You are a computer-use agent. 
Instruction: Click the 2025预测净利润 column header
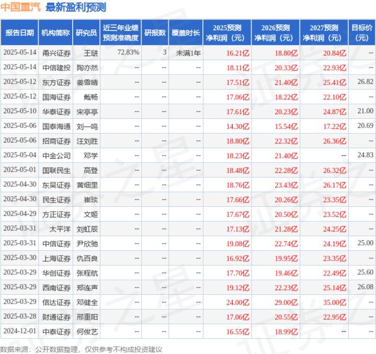point(227,32)
